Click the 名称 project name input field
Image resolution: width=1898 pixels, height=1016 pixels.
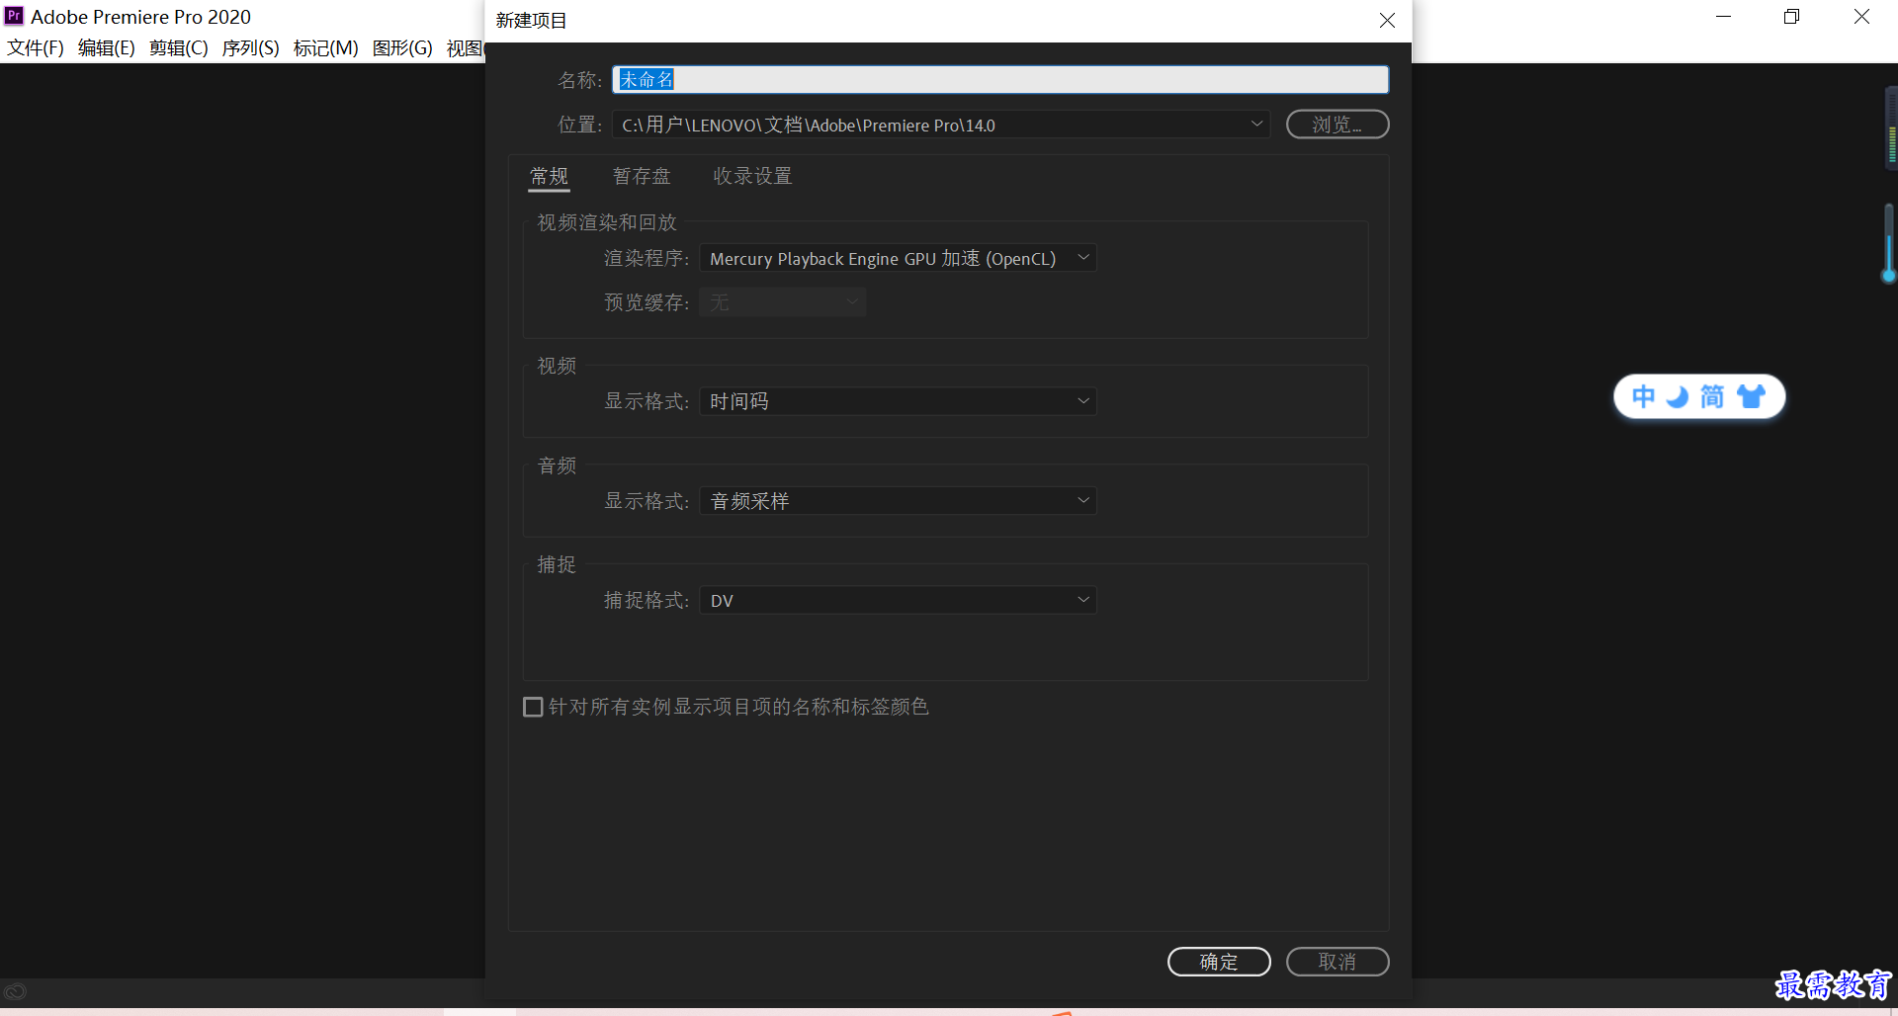1000,79
